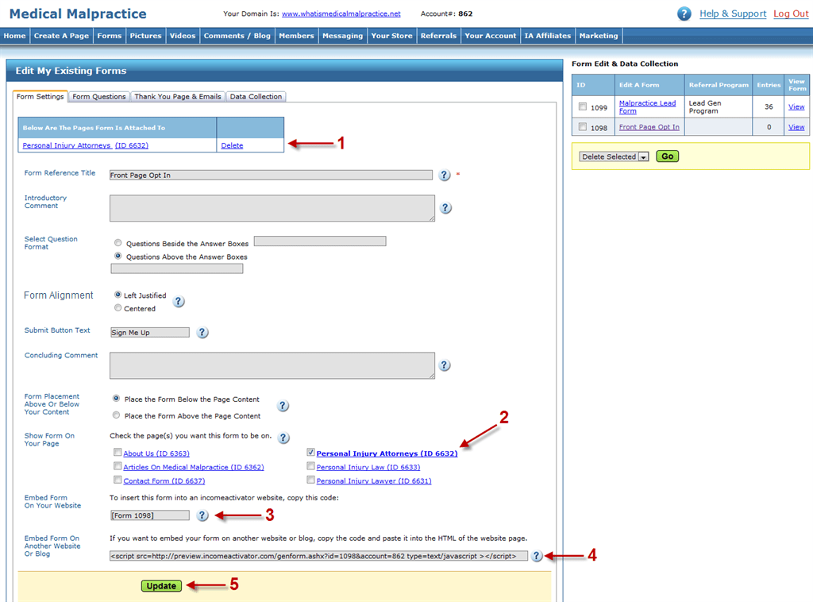This screenshot has width=813, height=602.
Task: Open the Delete Selected dropdown
Action: (x=614, y=156)
